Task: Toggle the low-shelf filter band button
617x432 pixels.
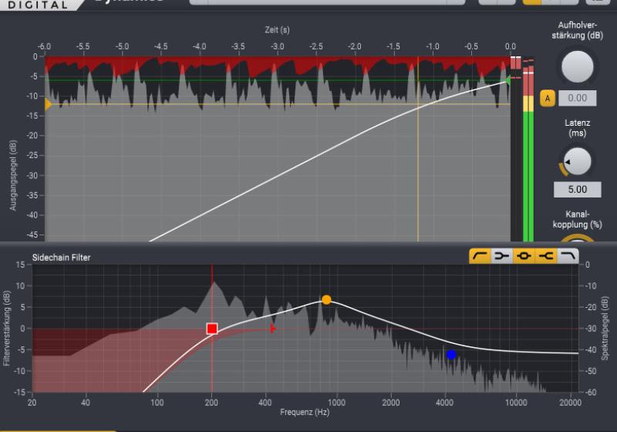Action: 502,256
